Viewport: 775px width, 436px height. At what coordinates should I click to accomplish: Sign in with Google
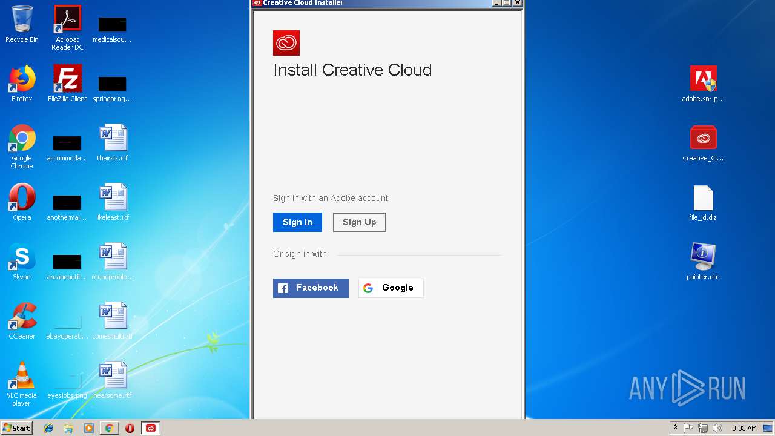(x=391, y=288)
